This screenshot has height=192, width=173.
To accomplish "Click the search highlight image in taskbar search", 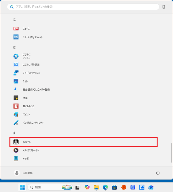I will (67, 187).
